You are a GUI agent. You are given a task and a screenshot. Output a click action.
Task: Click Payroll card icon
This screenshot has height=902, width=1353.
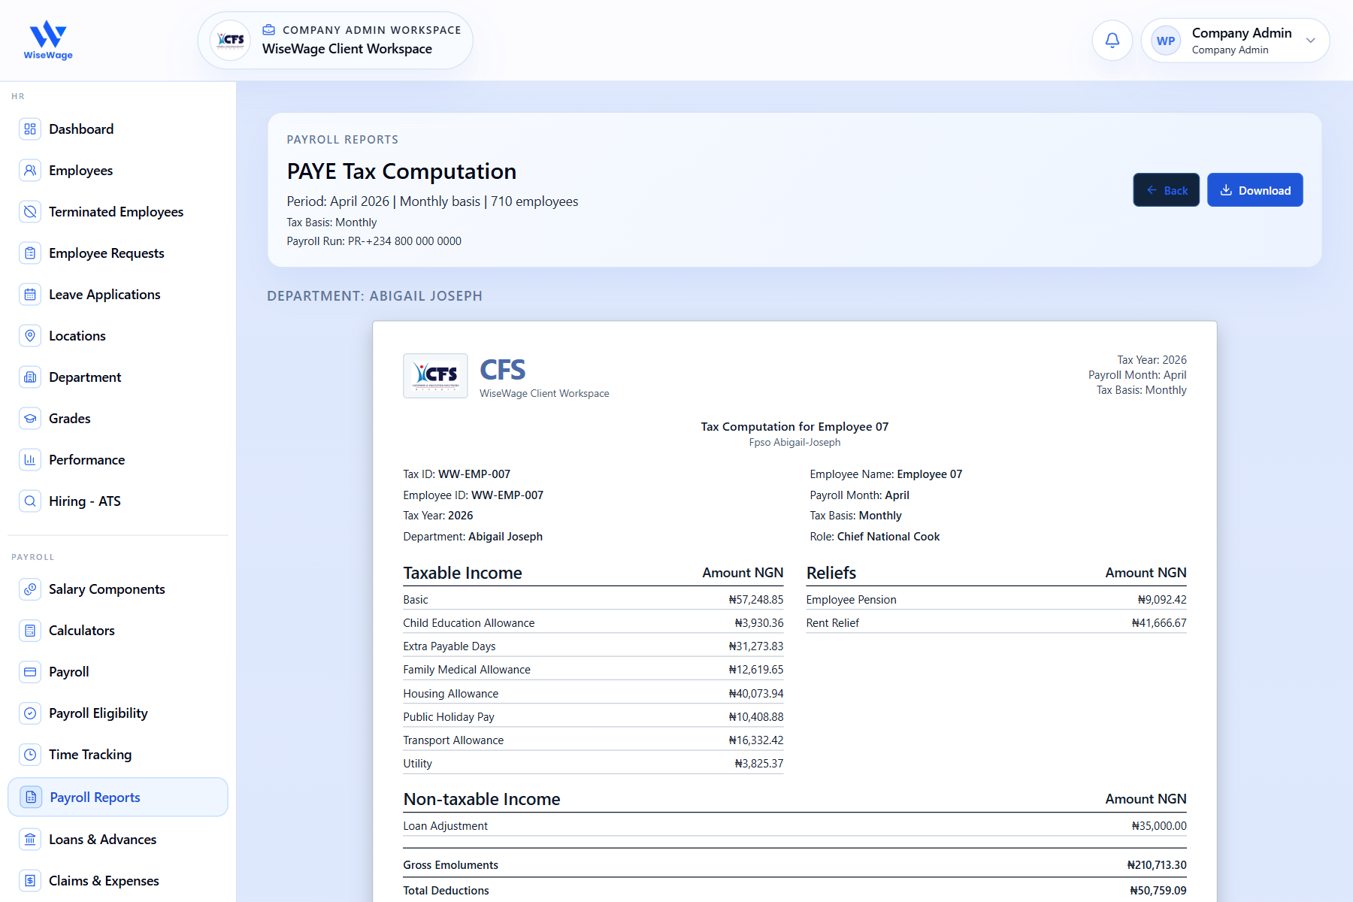click(x=30, y=672)
